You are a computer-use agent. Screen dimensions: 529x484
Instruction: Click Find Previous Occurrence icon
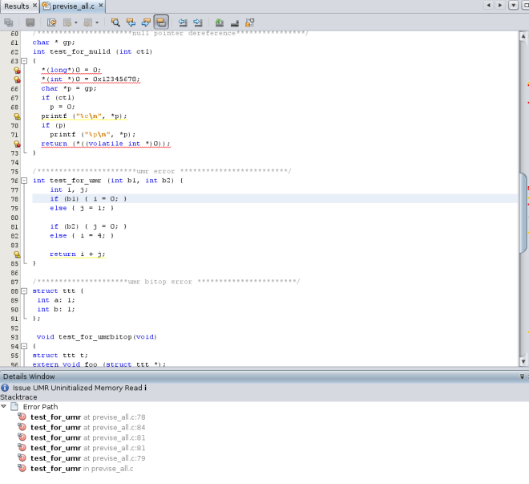tap(131, 22)
